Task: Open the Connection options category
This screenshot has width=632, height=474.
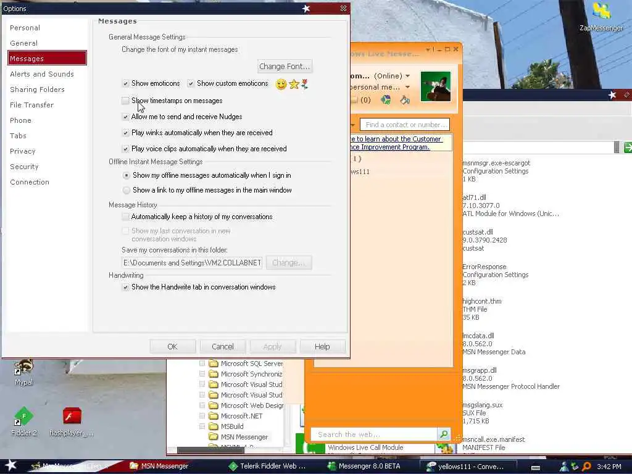Action: [30, 182]
